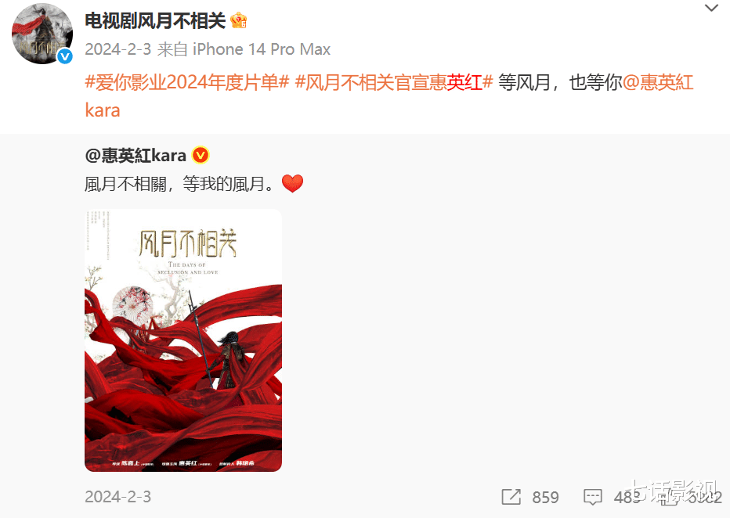
Task: Open comments via the speech bubble icon
Action: pos(593,497)
